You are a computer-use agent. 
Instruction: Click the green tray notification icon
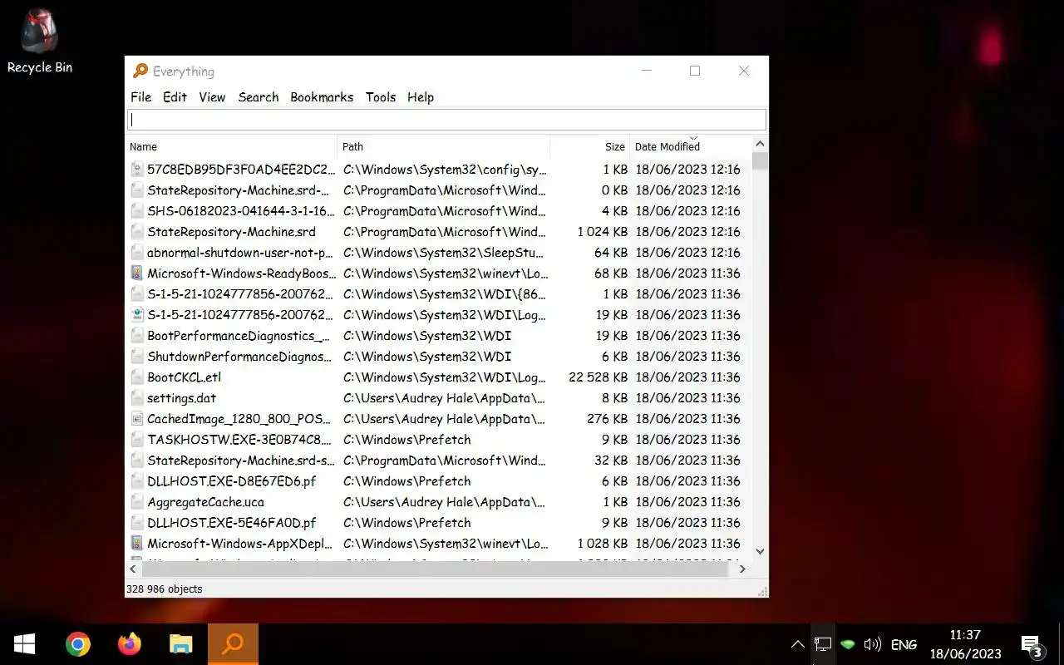click(848, 644)
